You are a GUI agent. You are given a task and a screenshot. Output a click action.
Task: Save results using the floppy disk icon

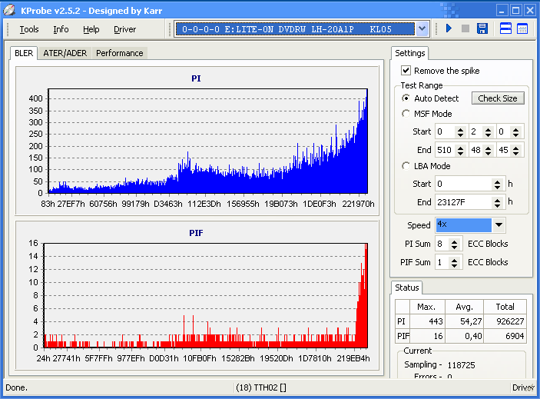pos(482,29)
